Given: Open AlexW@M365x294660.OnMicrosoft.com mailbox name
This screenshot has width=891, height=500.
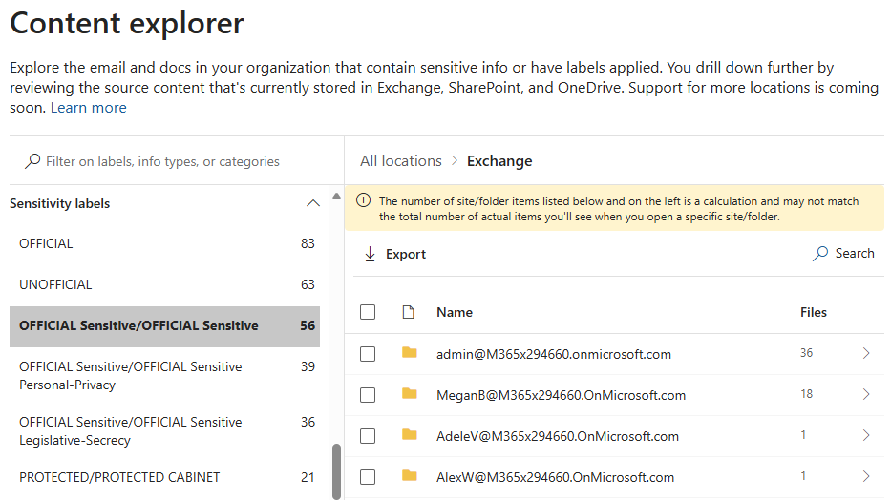Looking at the screenshot, I should pyautogui.click(x=555, y=477).
